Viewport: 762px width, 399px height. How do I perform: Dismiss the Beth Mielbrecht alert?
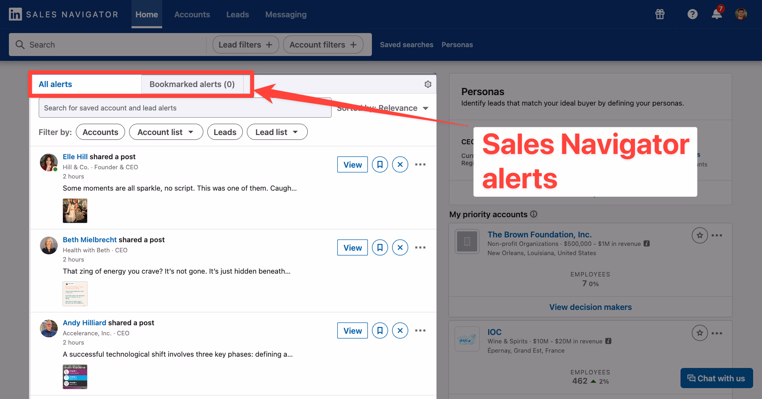(x=400, y=247)
